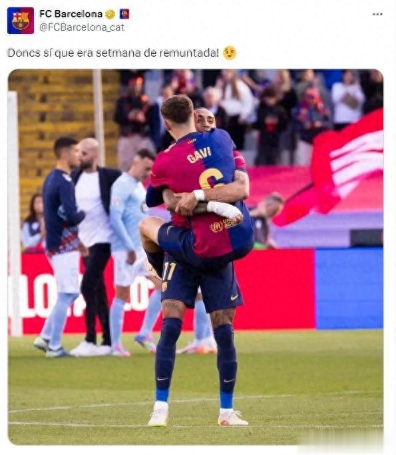
Task: Click the winking emoji in the tweet
Action: [x=230, y=53]
